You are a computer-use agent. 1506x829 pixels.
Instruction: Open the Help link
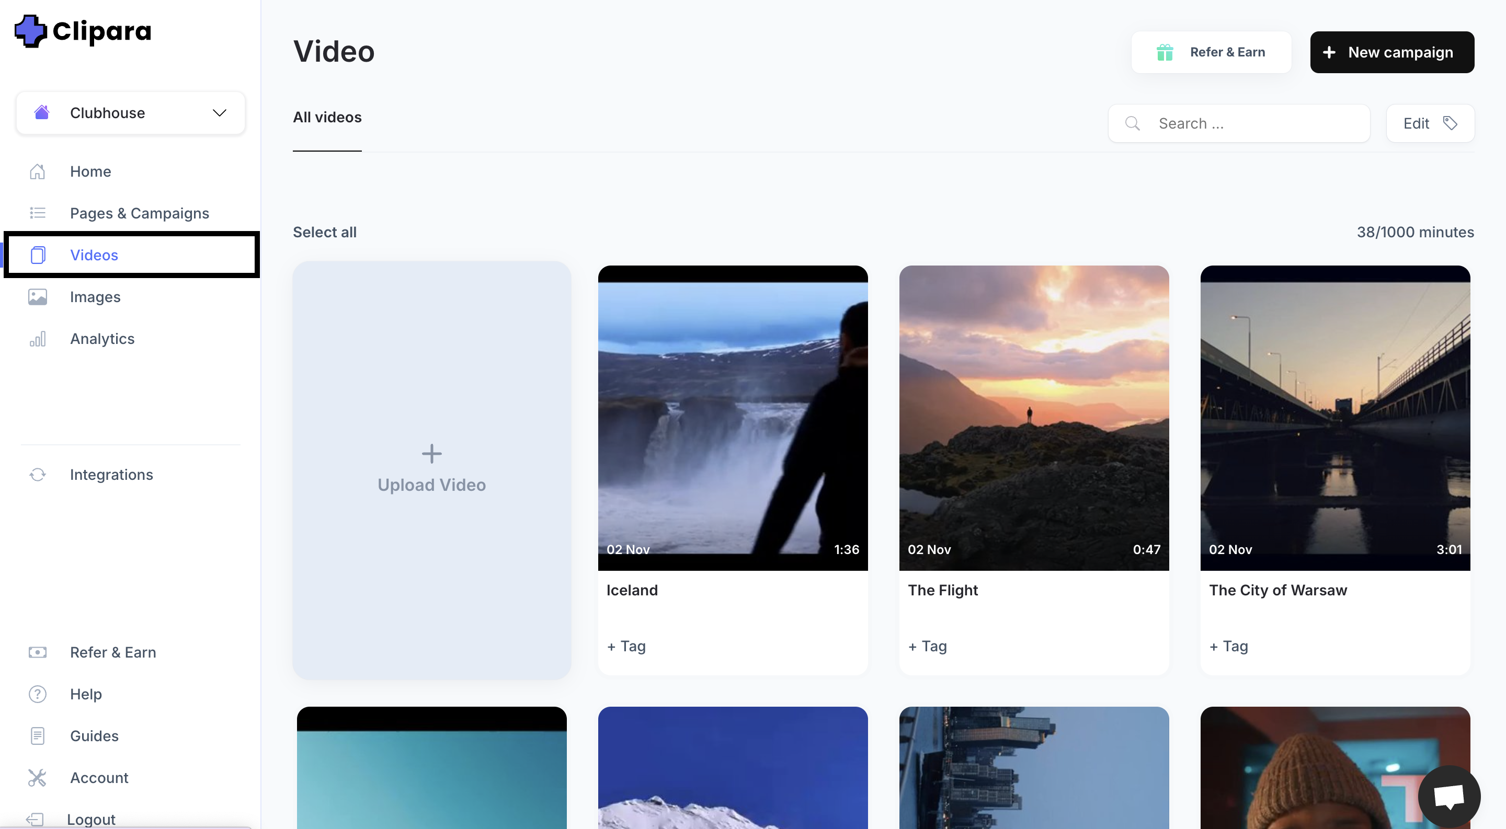(86, 694)
